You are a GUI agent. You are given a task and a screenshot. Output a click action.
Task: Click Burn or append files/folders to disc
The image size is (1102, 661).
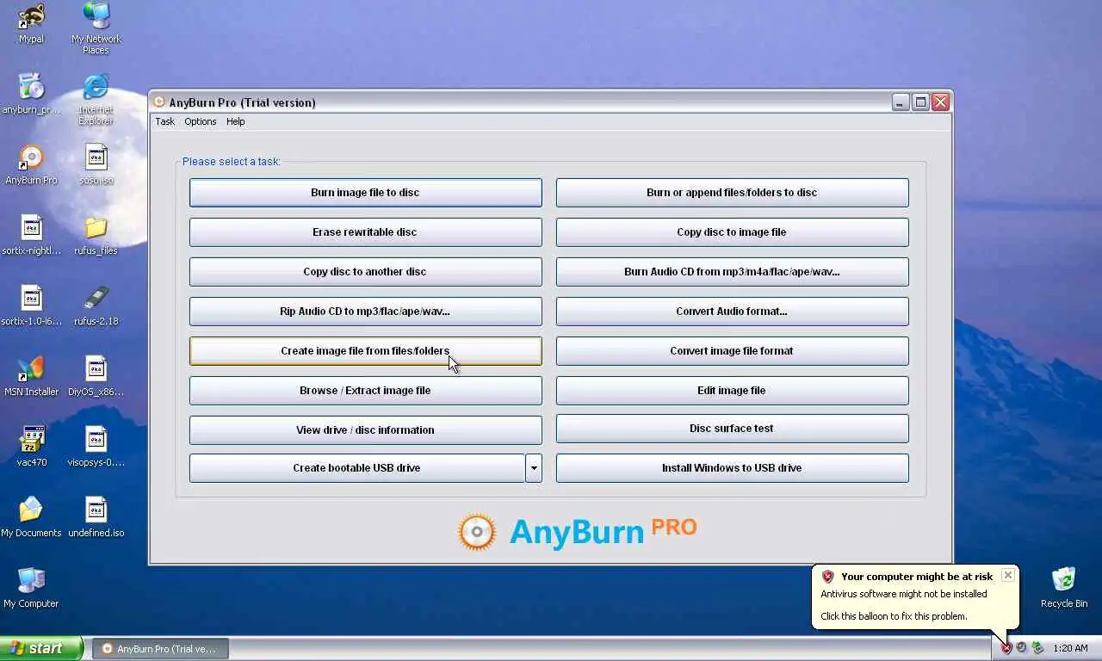pos(732,193)
